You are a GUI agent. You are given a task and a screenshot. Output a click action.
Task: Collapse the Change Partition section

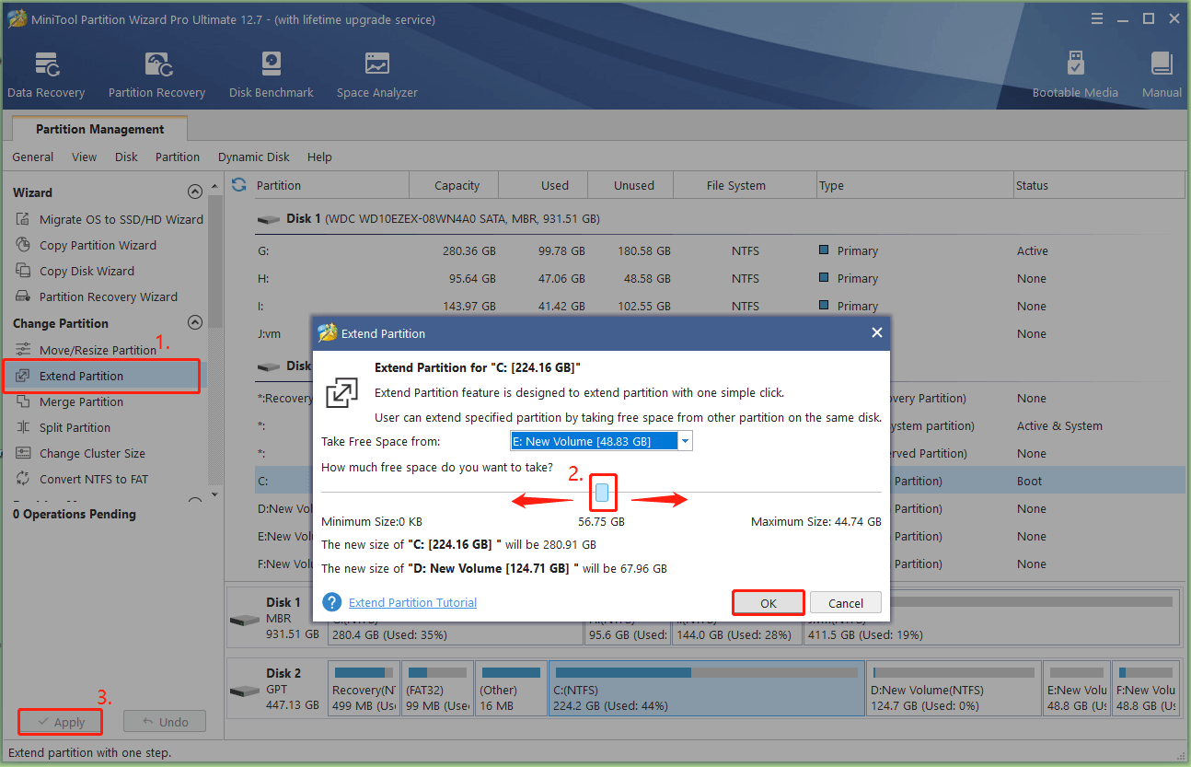pyautogui.click(x=194, y=323)
